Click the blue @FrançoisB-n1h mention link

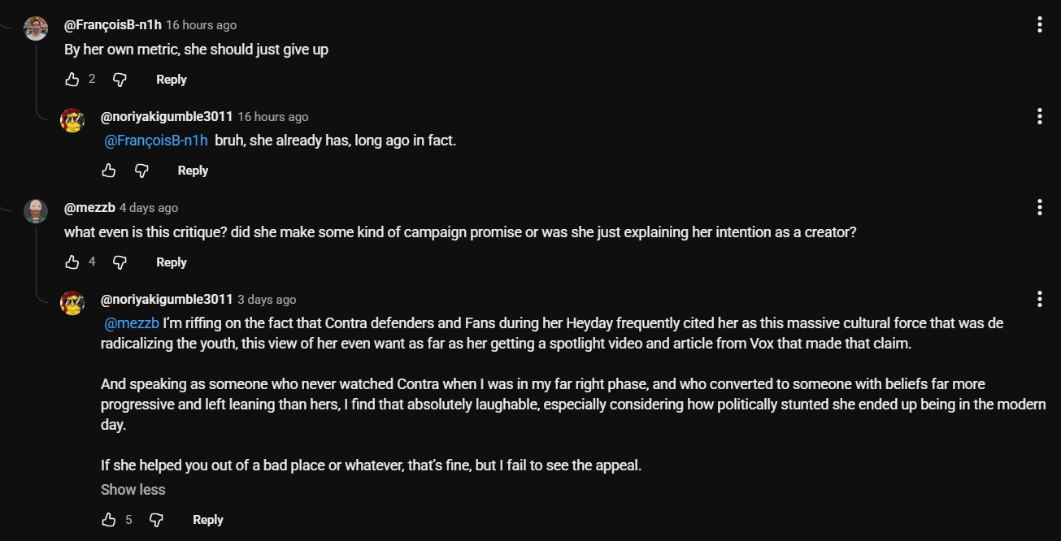click(156, 141)
